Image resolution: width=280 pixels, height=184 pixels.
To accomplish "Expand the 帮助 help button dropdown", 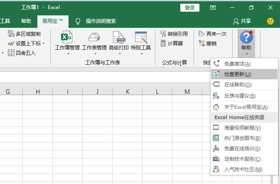I will tap(246, 53).
